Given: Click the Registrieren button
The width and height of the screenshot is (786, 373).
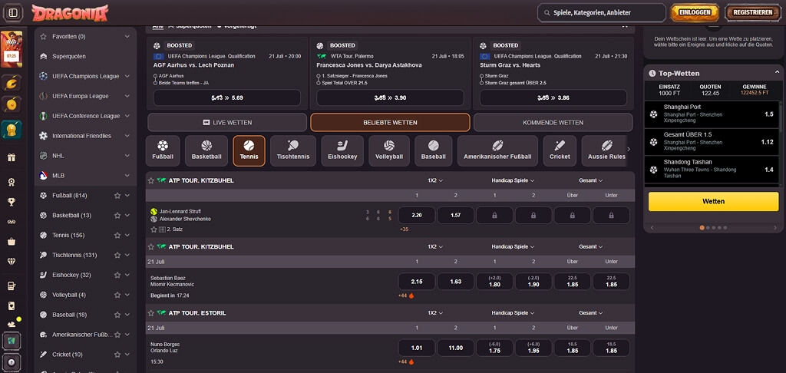Looking at the screenshot, I should (752, 12).
